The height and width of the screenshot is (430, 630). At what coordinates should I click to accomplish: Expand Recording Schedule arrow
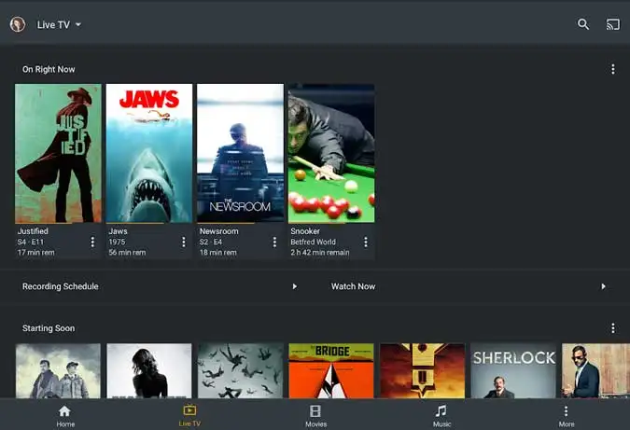(295, 286)
